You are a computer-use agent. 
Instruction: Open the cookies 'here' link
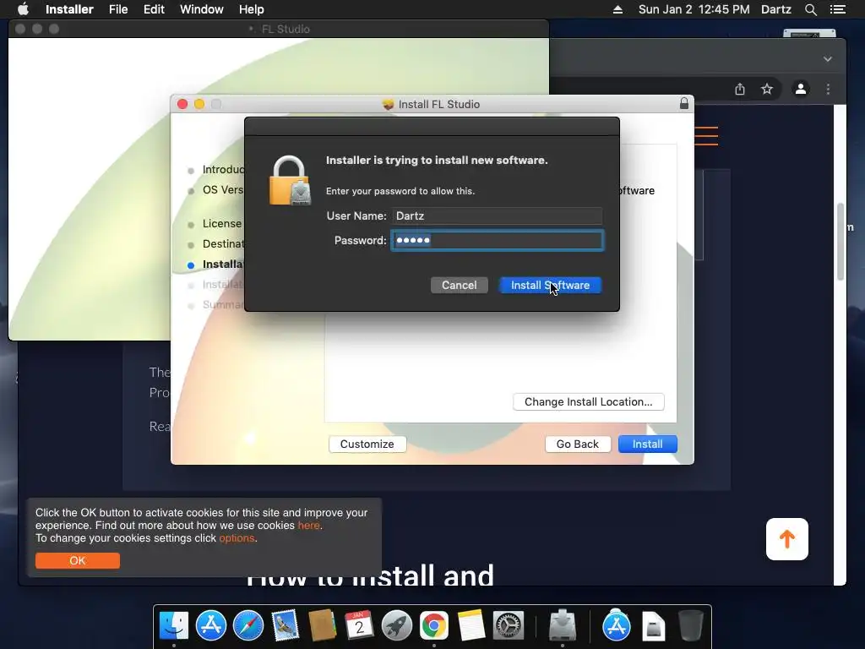(309, 526)
